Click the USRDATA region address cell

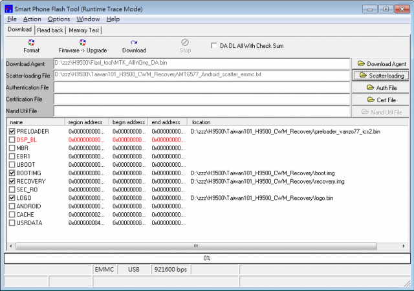(x=86, y=223)
